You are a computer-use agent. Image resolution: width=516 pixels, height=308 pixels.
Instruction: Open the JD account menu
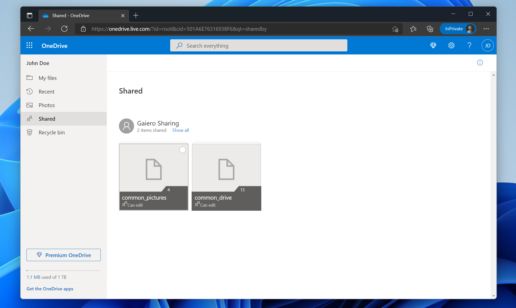(x=487, y=45)
